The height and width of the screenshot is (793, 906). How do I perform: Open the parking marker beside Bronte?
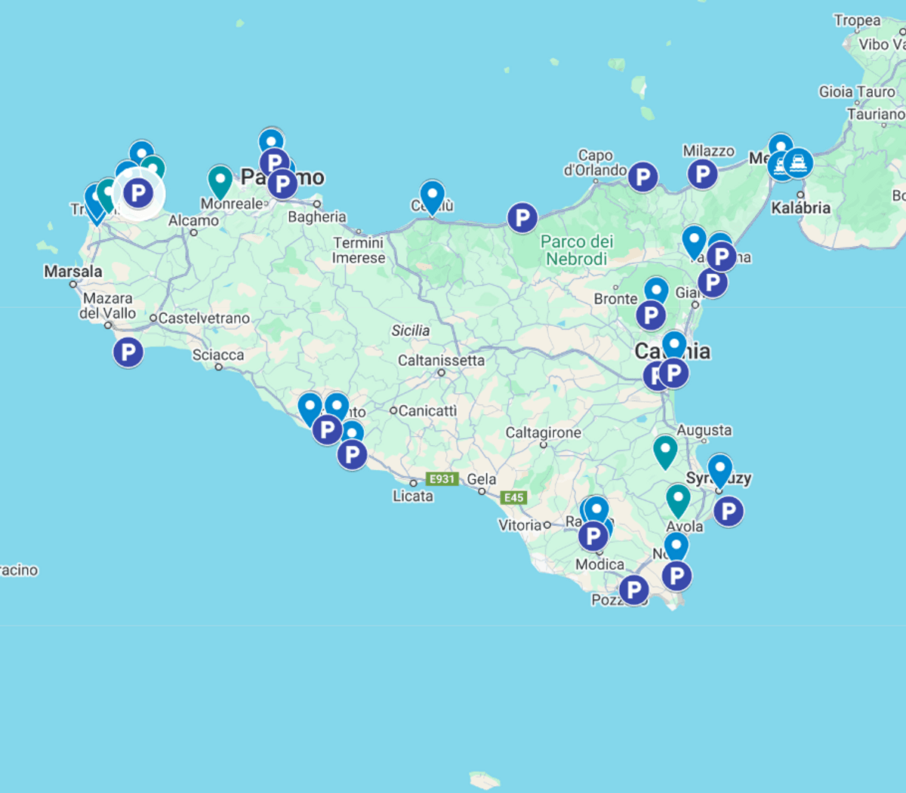click(x=650, y=315)
